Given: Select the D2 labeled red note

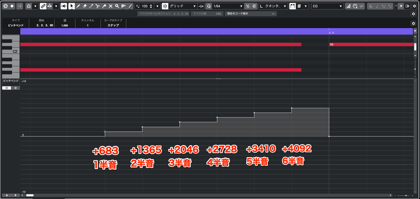Looking at the screenshot, I should click(371, 44).
